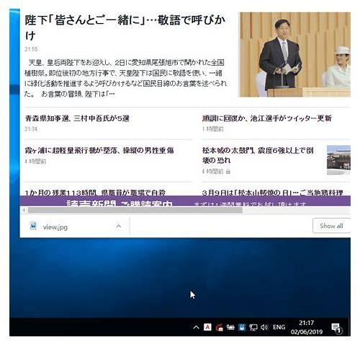Viewport: 360px width, 345px height.
Task: Expand the view.jpg download options arrow
Action: tap(118, 226)
